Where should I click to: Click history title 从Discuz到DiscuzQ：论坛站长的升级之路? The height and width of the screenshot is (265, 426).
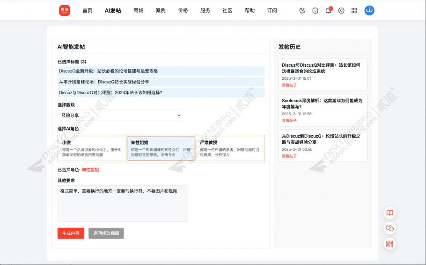(x=321, y=139)
